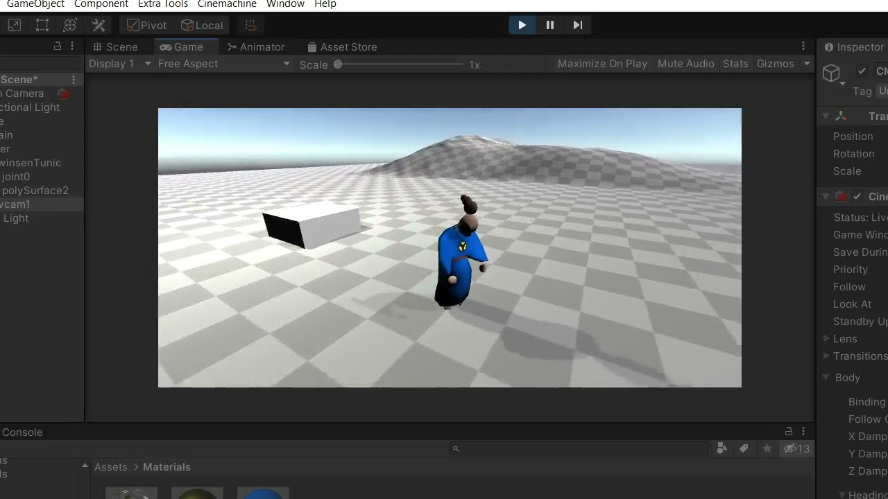The width and height of the screenshot is (888, 499).
Task: Toggle grid snapping icon
Action: pyautogui.click(x=251, y=26)
